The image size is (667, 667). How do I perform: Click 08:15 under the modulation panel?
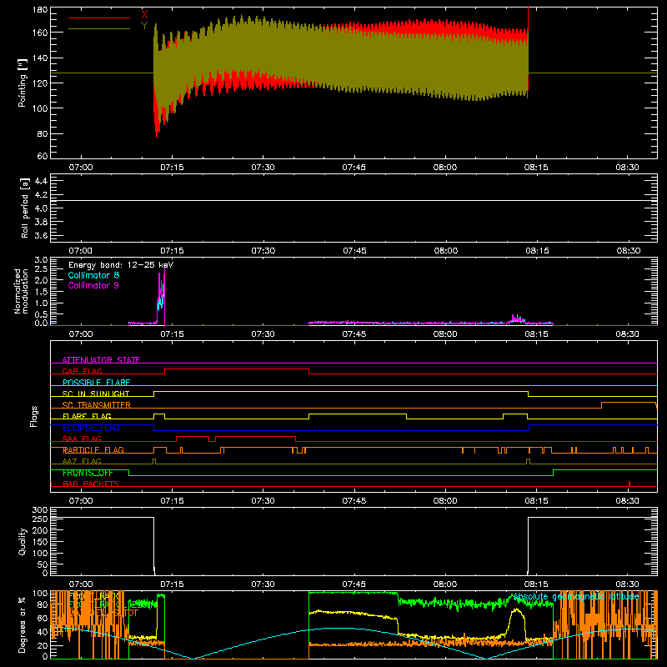(536, 334)
